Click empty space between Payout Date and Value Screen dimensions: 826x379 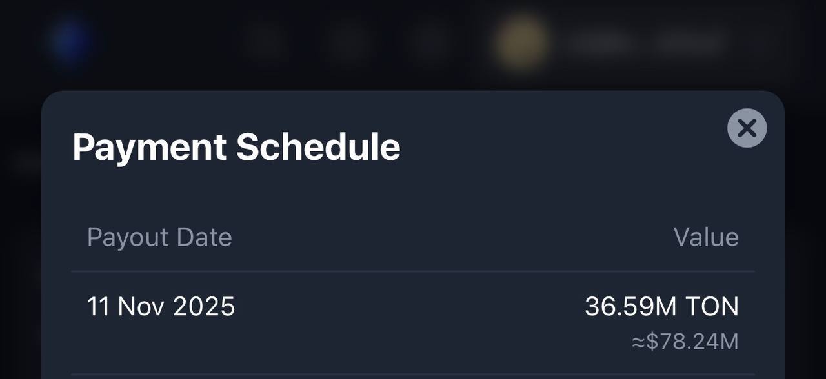click(452, 237)
